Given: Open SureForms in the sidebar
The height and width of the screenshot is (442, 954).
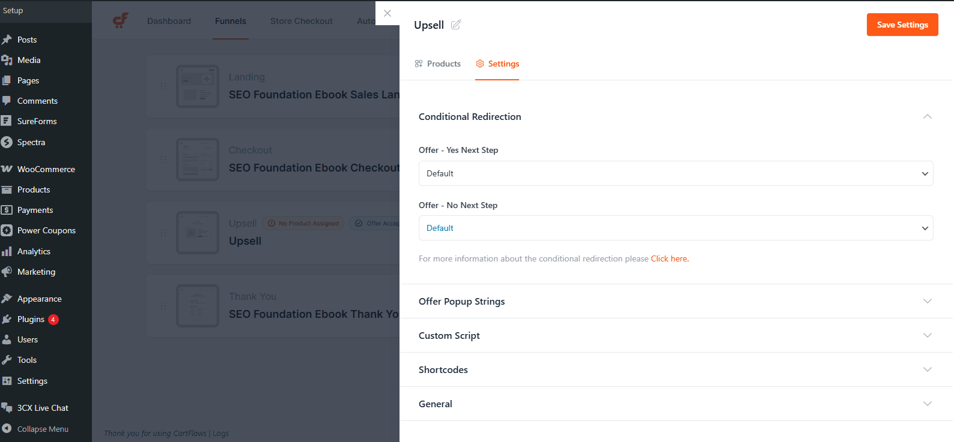Looking at the screenshot, I should (x=37, y=121).
